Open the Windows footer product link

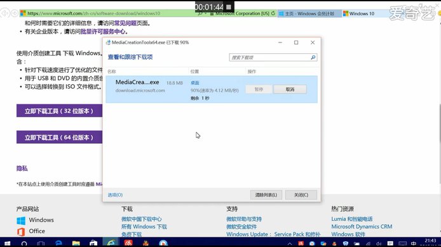[x=41, y=220]
